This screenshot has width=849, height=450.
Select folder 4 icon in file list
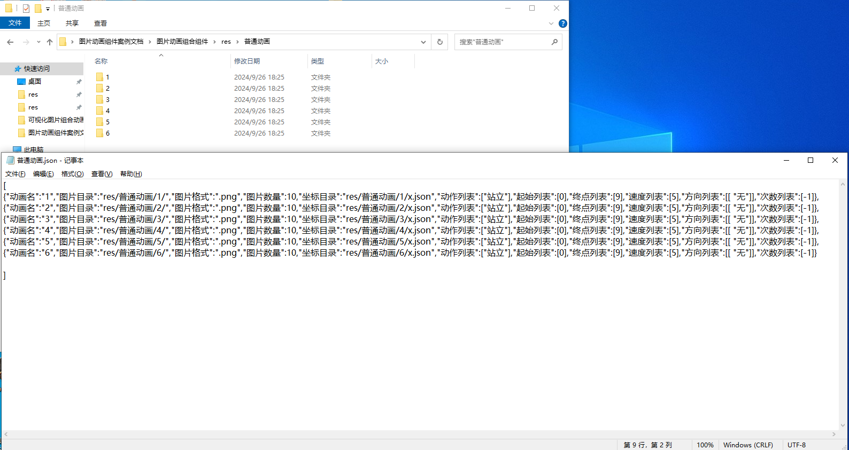click(x=99, y=110)
